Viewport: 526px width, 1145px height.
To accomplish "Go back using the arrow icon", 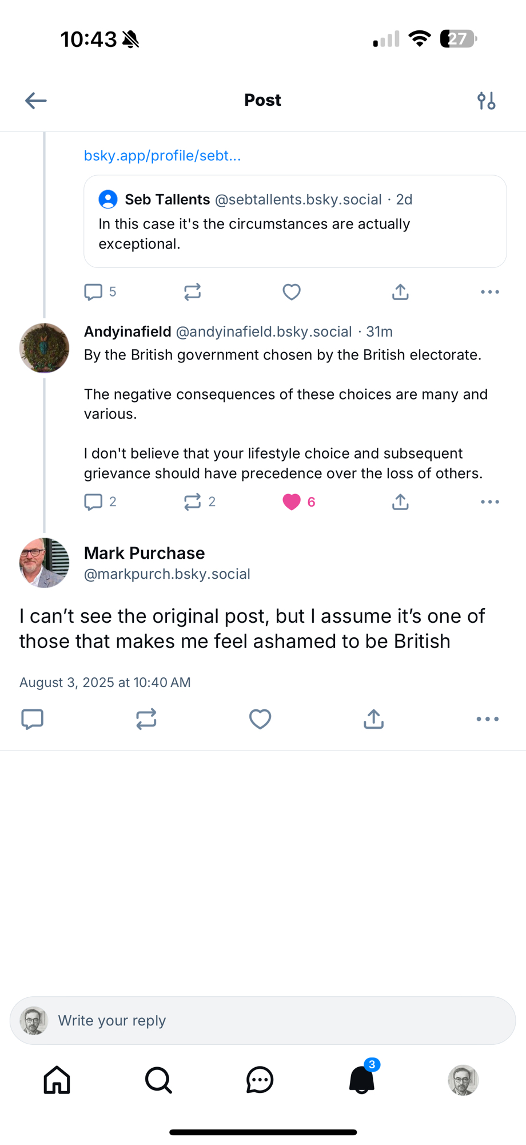I will 35,101.
